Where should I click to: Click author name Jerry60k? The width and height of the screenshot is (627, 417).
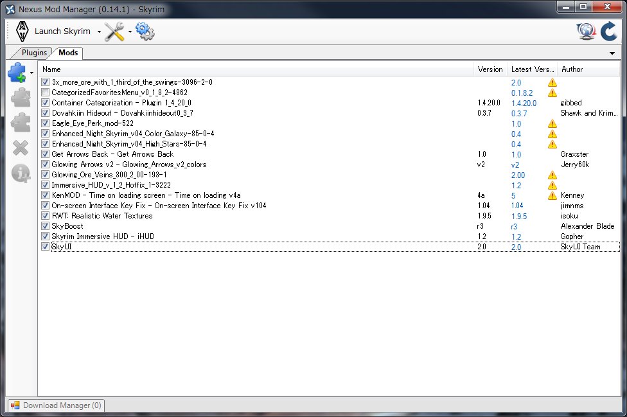[575, 164]
